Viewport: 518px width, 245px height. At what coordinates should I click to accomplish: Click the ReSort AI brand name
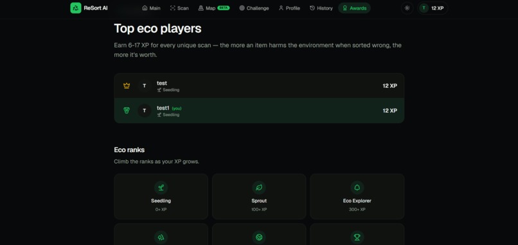click(96, 8)
